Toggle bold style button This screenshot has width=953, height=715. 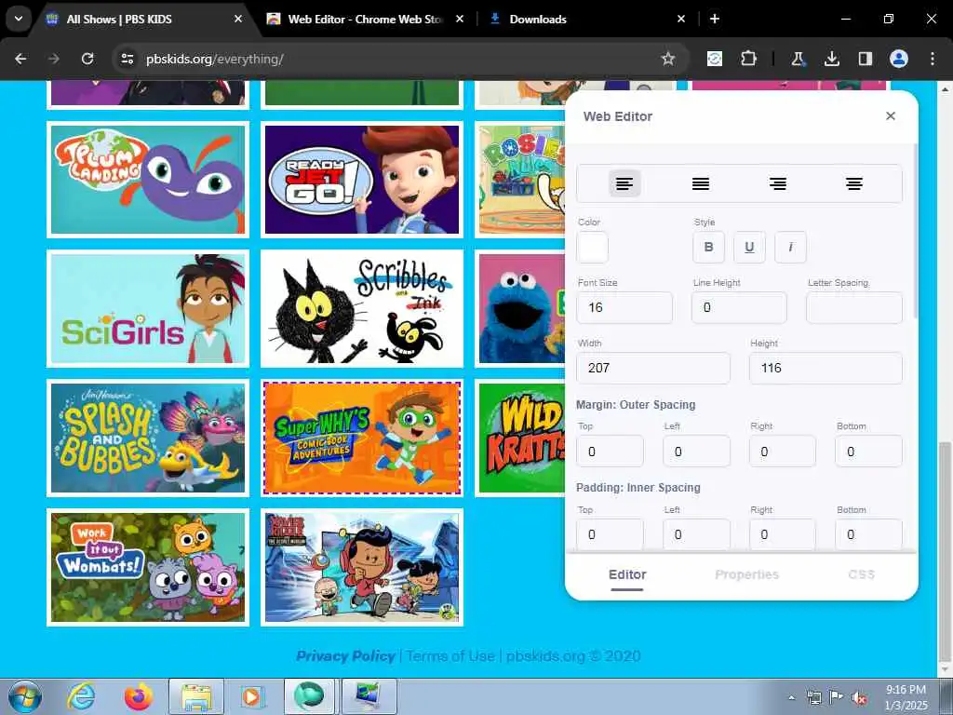[x=708, y=247]
